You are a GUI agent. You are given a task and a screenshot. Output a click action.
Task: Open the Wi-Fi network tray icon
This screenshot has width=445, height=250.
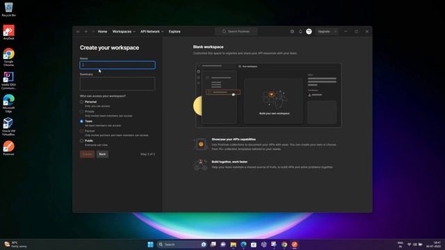click(409, 244)
